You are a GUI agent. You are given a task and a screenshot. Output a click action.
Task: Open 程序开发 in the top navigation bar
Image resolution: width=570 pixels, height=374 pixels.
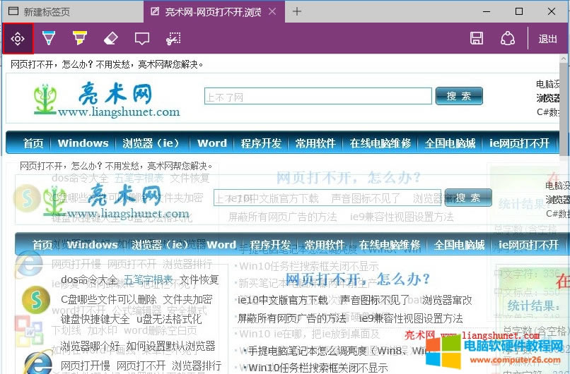pyautogui.click(x=261, y=143)
